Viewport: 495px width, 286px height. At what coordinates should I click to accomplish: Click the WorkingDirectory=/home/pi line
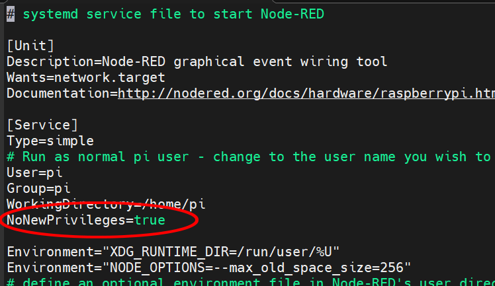click(x=106, y=204)
